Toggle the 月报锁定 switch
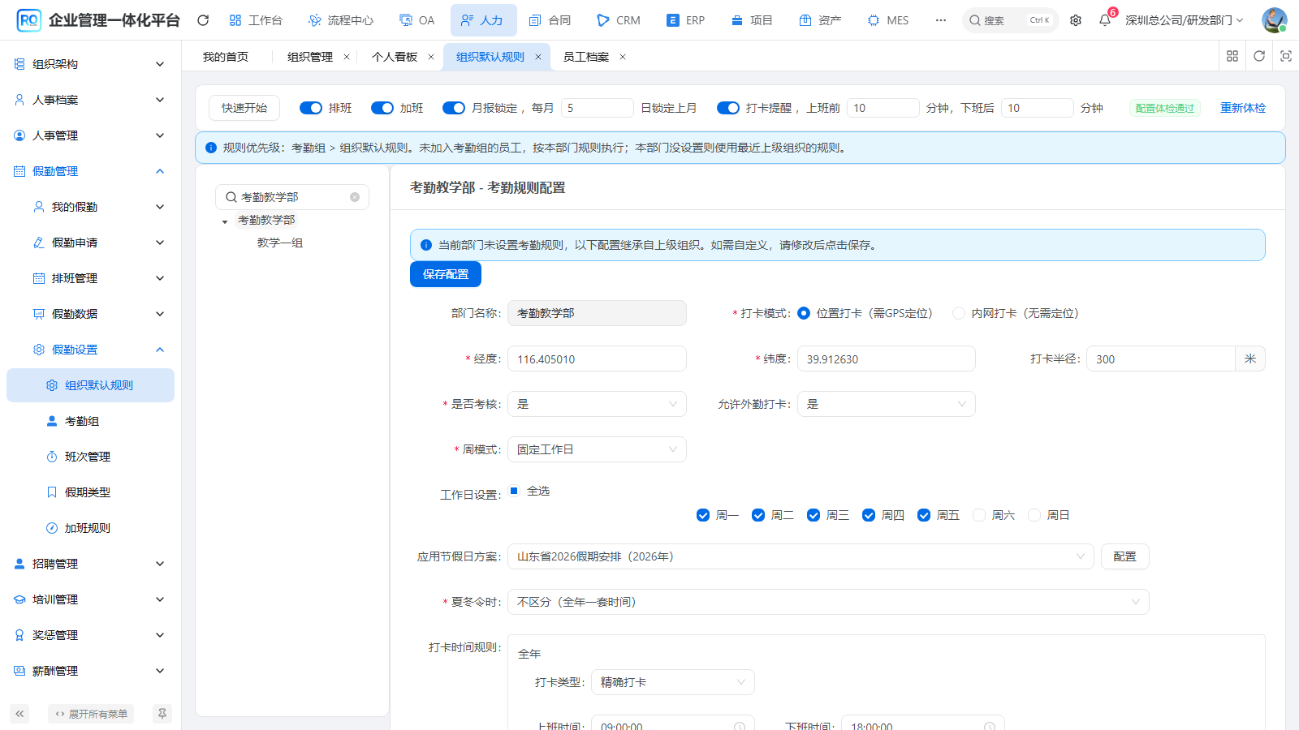Image resolution: width=1299 pixels, height=730 pixels. 454,108
